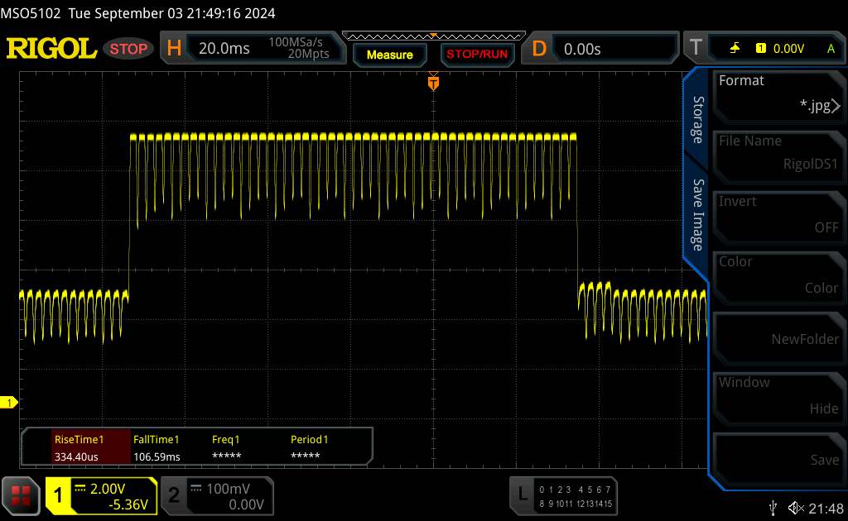848x521 pixels.
Task: Open the logic analyzer L channel panel
Action: point(565,494)
